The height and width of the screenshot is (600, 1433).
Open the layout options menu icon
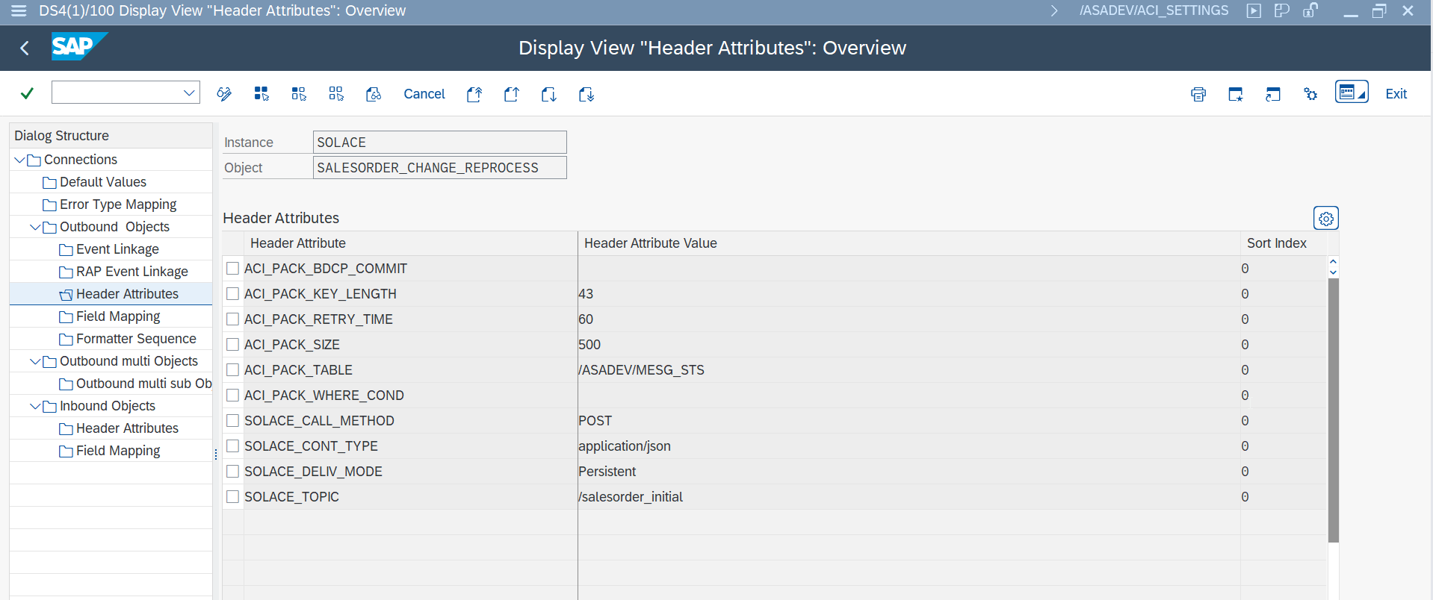pos(1352,92)
